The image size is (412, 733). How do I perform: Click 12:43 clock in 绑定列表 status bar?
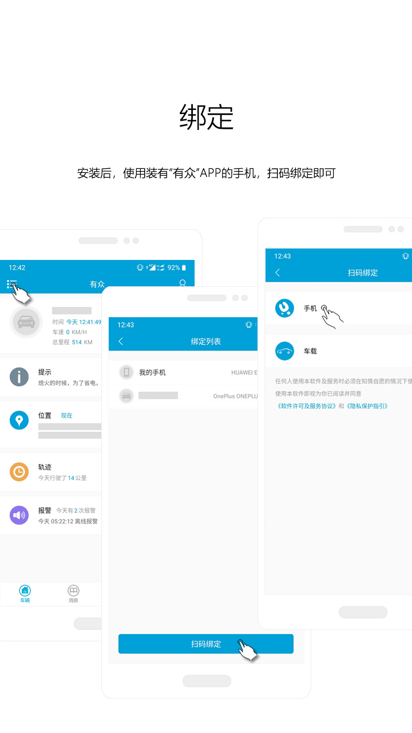tap(126, 325)
